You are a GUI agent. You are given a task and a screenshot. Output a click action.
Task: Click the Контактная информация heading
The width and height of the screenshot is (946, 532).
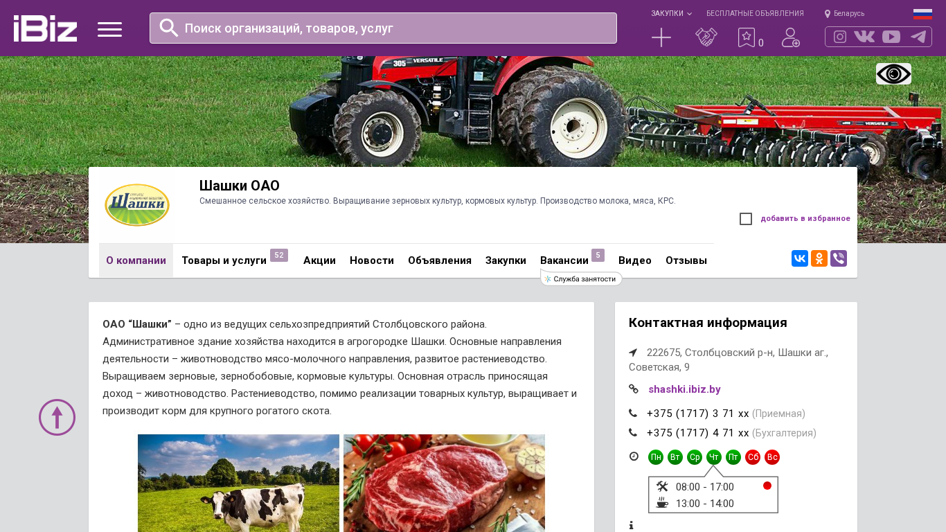pyautogui.click(x=708, y=323)
